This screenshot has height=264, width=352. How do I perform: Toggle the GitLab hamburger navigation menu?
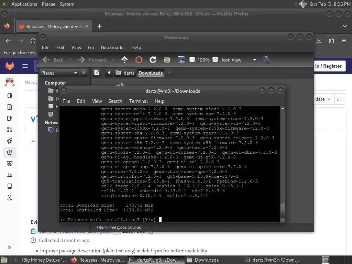click(x=25, y=66)
